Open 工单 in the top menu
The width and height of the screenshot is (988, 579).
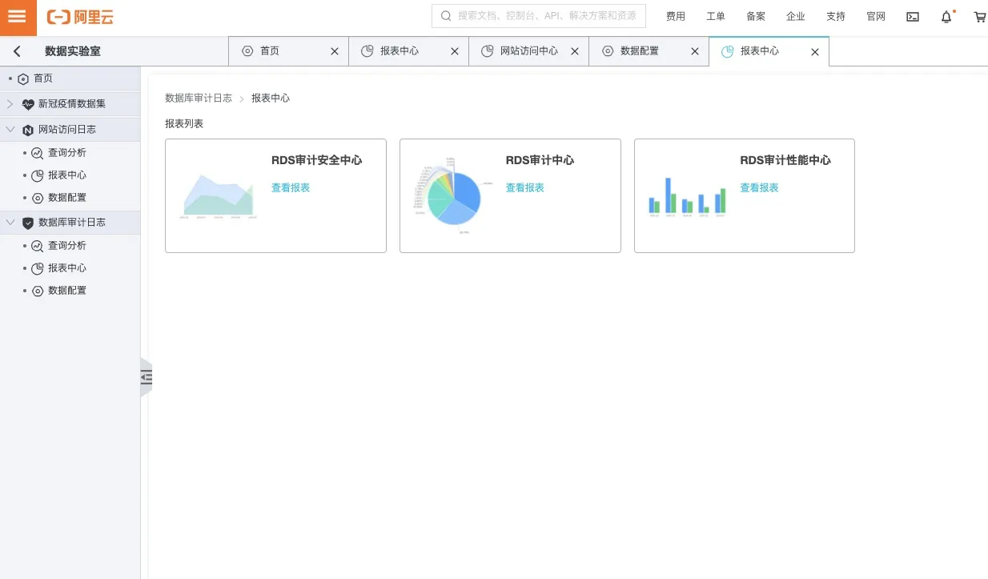coord(716,17)
